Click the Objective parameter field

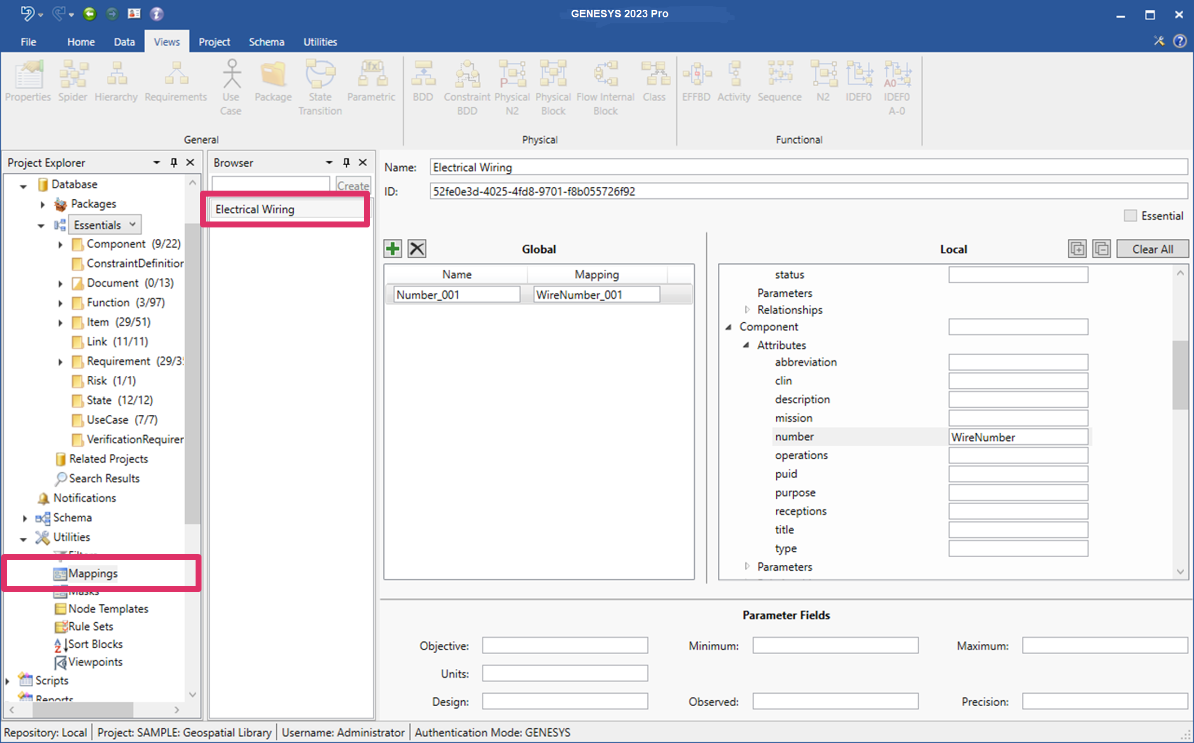[565, 646]
